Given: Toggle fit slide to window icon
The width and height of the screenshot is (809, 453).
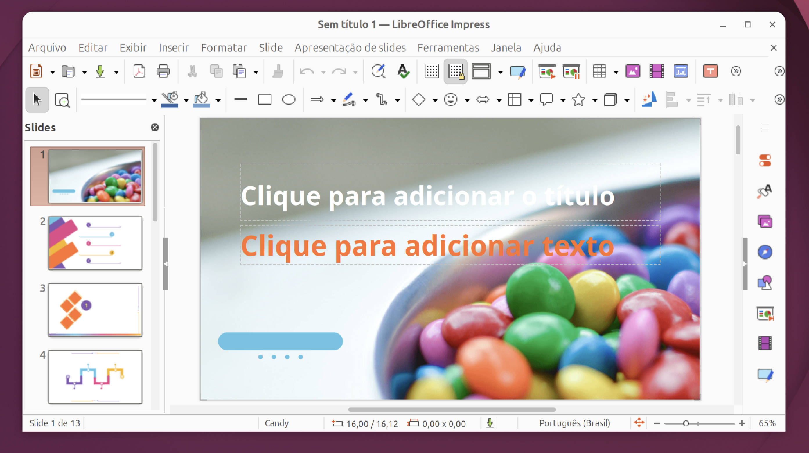Looking at the screenshot, I should (639, 423).
